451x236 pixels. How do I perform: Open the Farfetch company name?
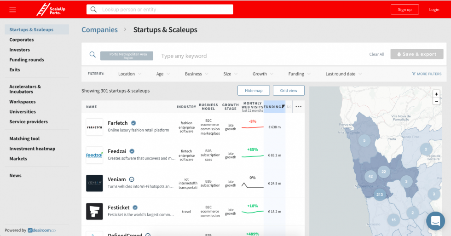click(118, 123)
